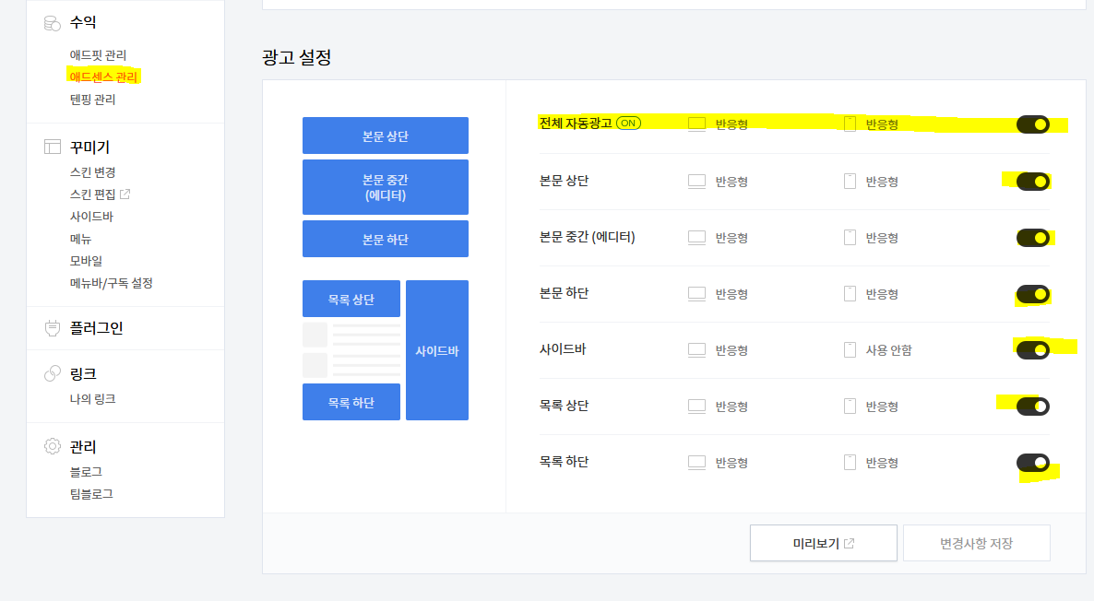The image size is (1094, 601).
Task: Toggle the 목록 상단 ad switch
Action: (1032, 407)
